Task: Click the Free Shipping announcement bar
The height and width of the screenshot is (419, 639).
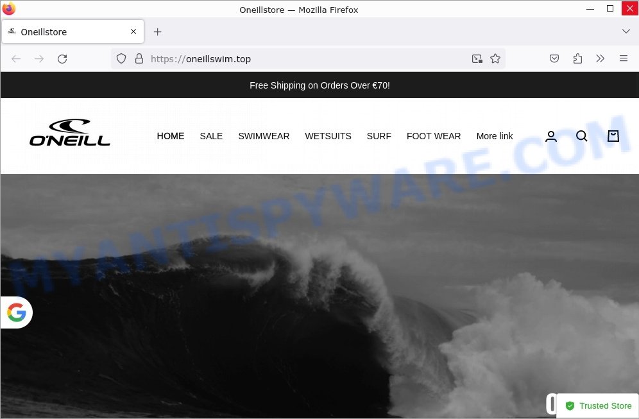Action: point(319,85)
